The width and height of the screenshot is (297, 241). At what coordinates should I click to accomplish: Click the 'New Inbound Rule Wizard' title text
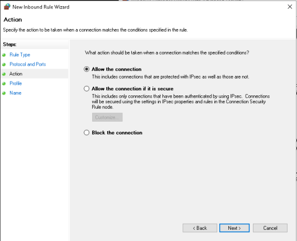[41, 7]
